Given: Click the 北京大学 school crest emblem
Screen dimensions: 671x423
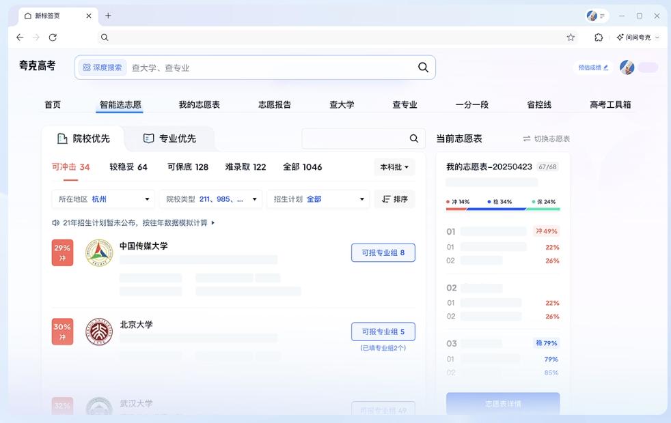Looking at the screenshot, I should 98,331.
